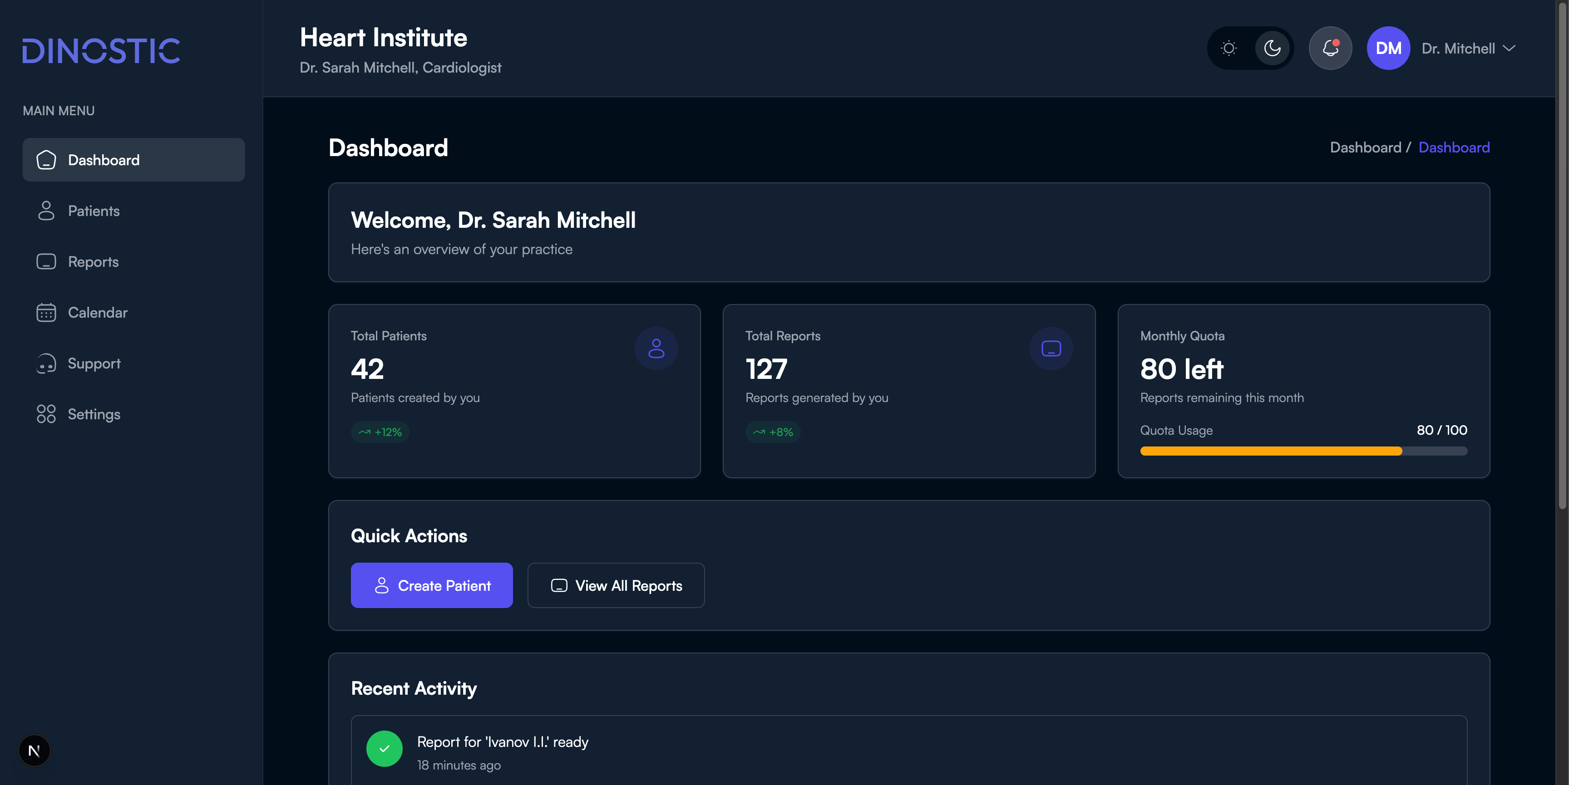Click View All Reports
The height and width of the screenshot is (785, 1569).
tap(616, 585)
